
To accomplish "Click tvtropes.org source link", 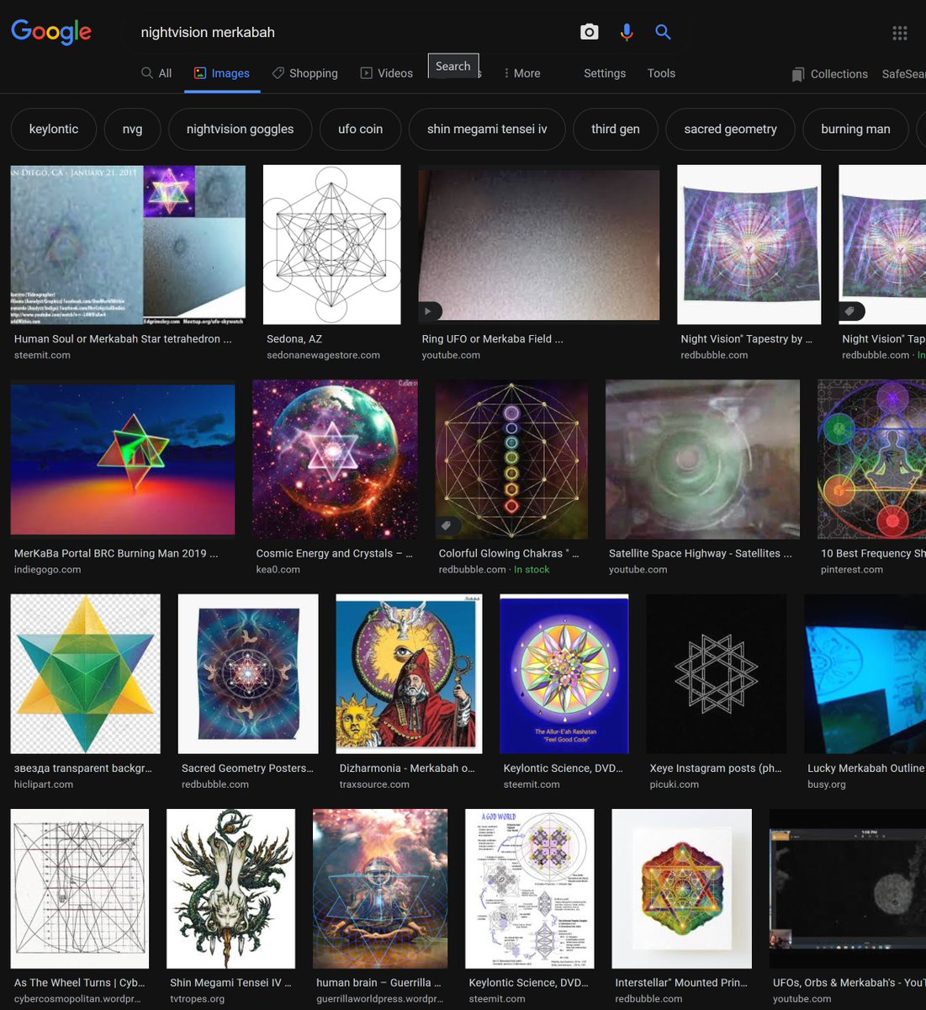I will [197, 999].
